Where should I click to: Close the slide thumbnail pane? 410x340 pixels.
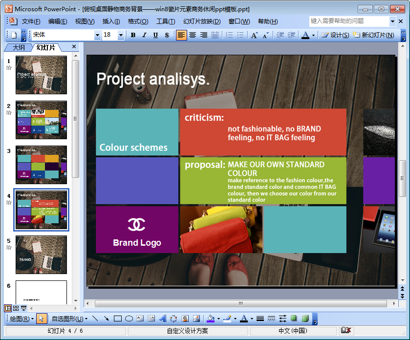click(x=74, y=46)
